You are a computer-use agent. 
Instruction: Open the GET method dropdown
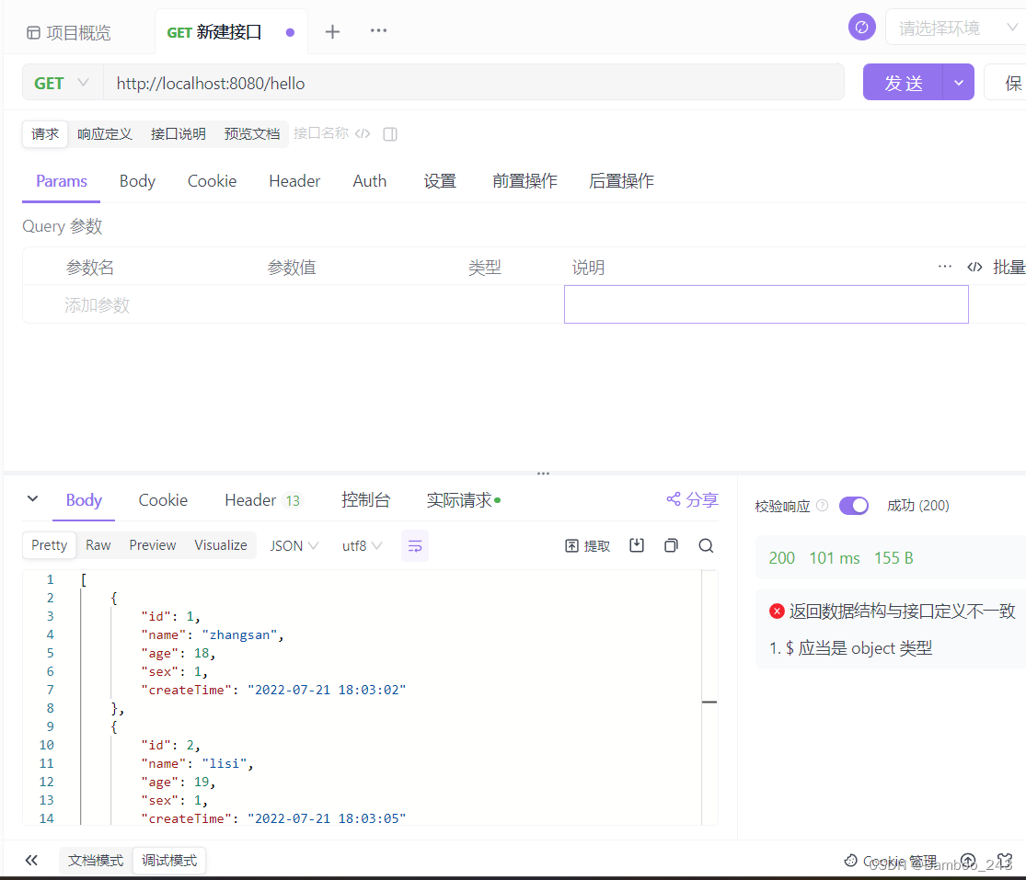tap(60, 83)
